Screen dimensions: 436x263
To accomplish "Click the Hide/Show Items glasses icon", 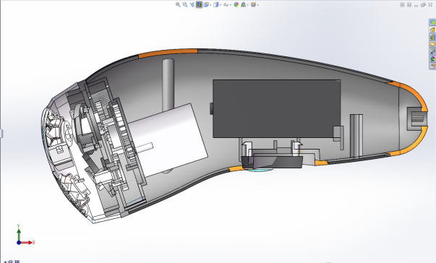I will [226, 5].
